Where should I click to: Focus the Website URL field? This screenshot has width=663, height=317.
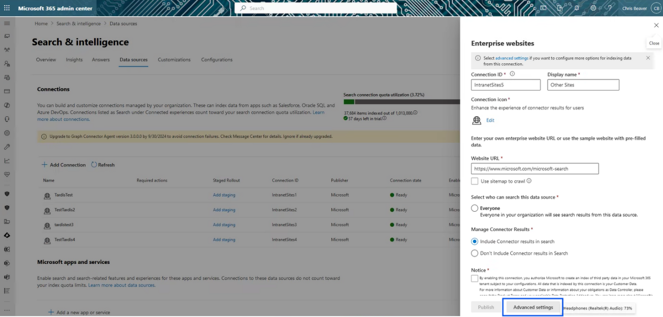click(x=535, y=169)
